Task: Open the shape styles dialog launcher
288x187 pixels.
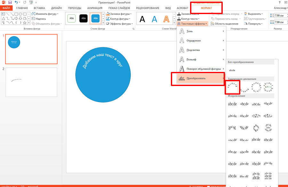Action: [x=133, y=29]
